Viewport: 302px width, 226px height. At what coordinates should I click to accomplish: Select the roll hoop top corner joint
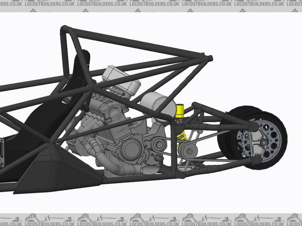(x=64, y=31)
